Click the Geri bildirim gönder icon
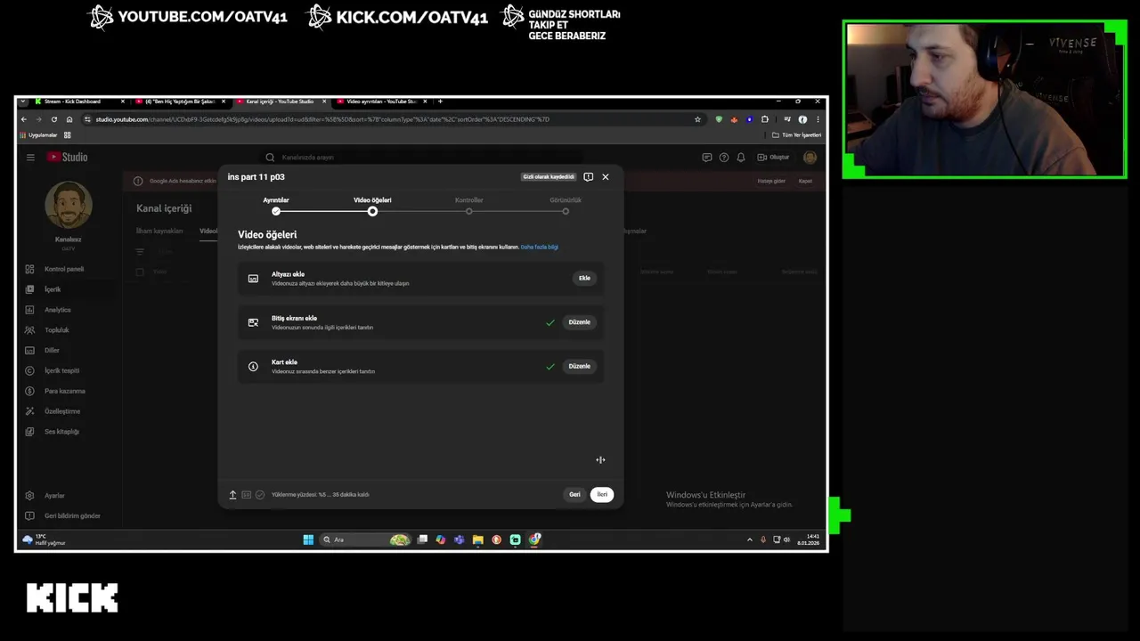 29,516
